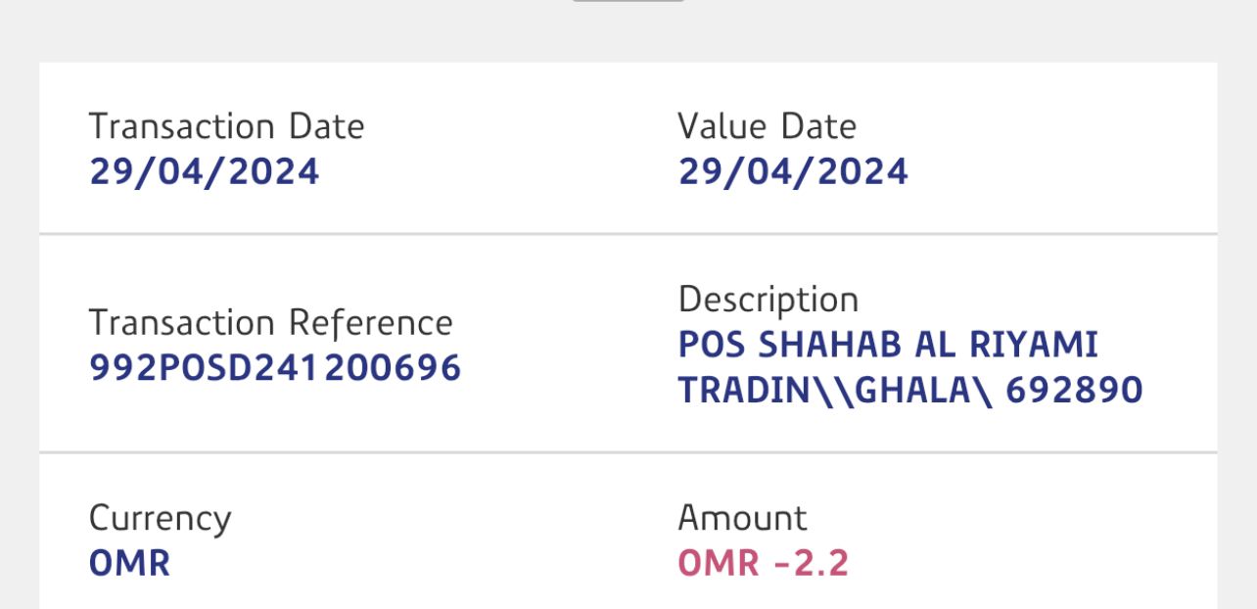Tap the 'Currency' label
The width and height of the screenshot is (1257, 609).
pyautogui.click(x=160, y=518)
